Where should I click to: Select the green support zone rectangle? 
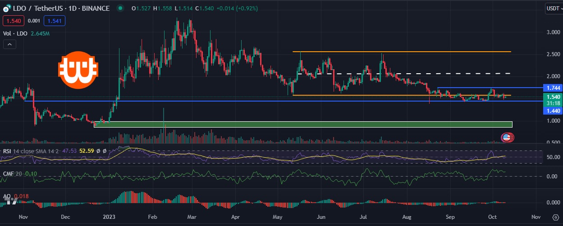click(303, 124)
